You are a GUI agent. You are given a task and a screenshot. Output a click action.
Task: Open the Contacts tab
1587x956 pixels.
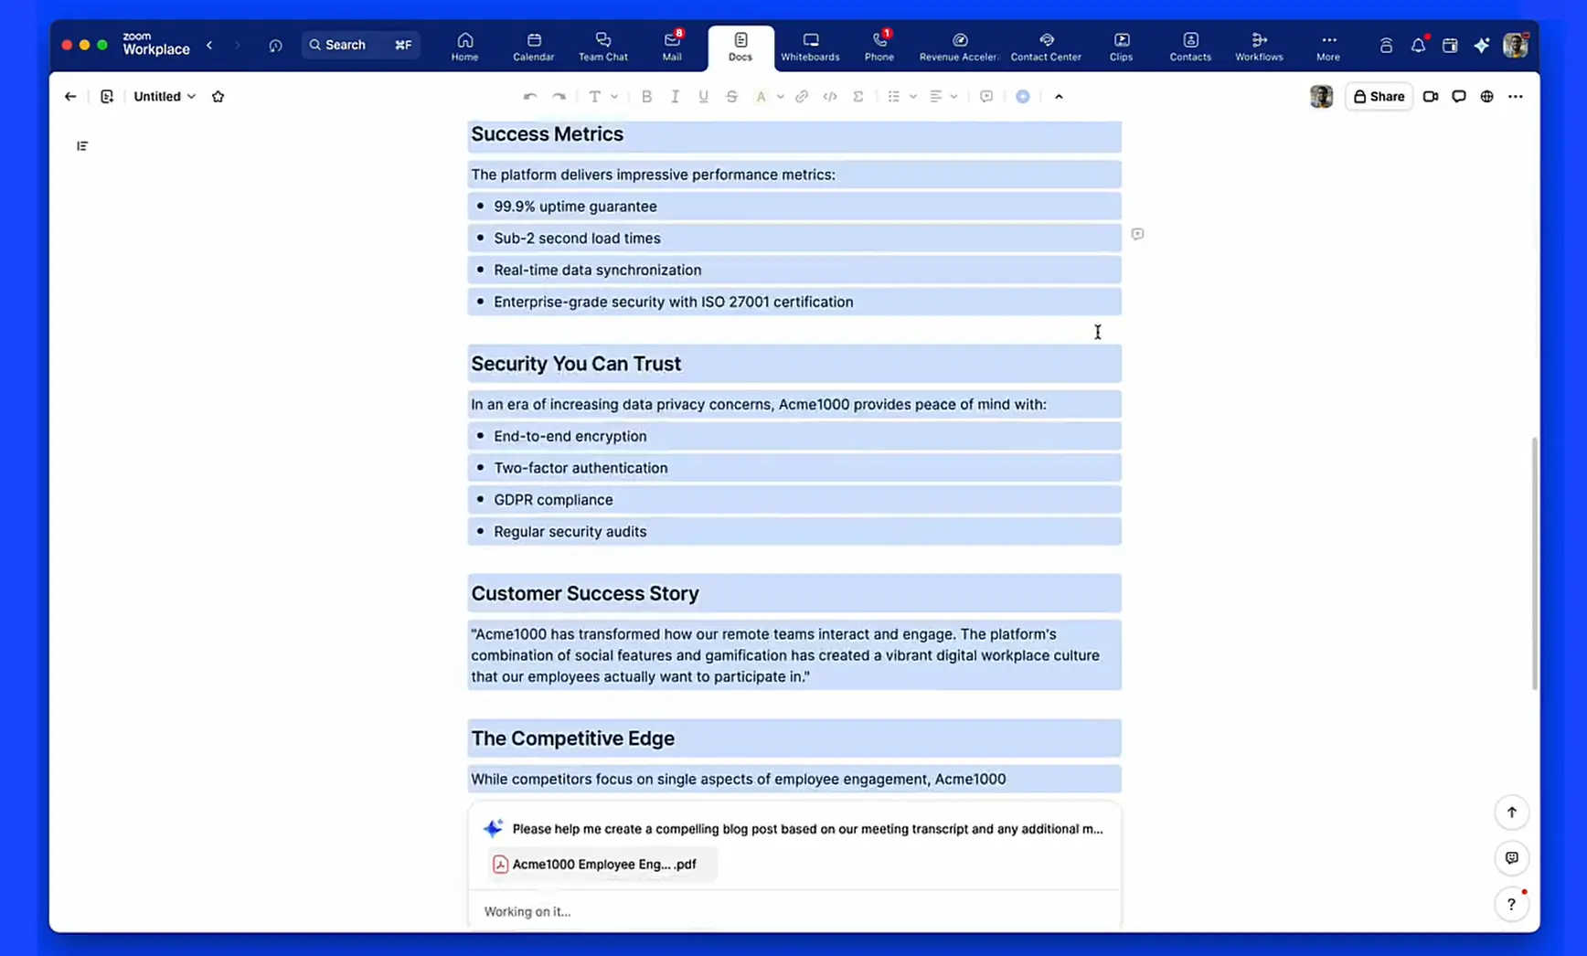point(1190,47)
